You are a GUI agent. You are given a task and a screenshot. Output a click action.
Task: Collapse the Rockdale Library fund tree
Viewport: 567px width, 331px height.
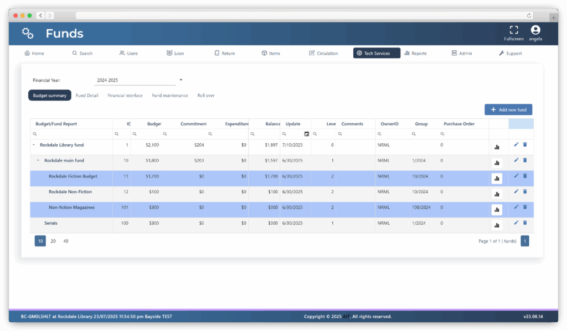pyautogui.click(x=34, y=145)
